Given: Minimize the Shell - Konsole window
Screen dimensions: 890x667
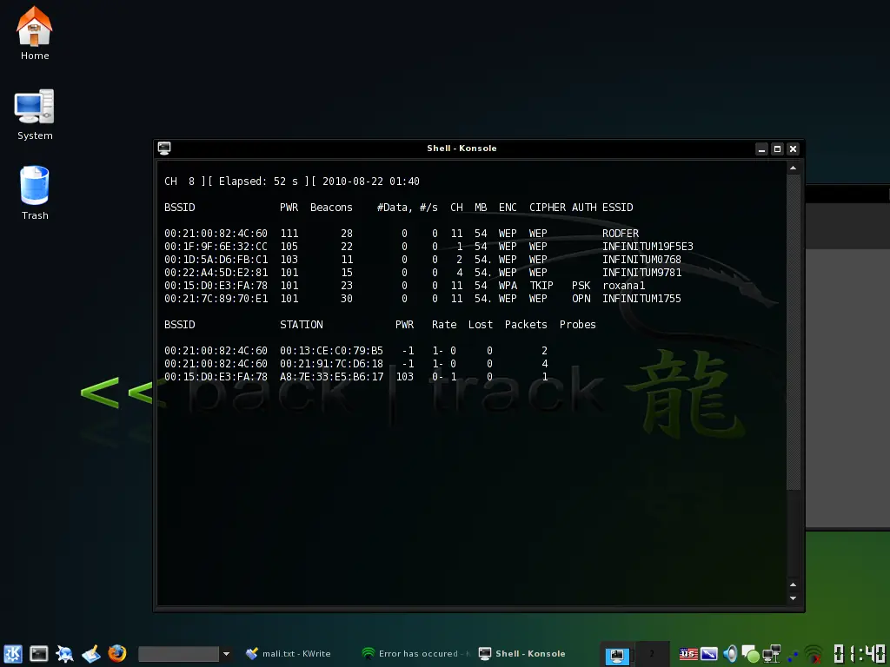Looking at the screenshot, I should [761, 149].
